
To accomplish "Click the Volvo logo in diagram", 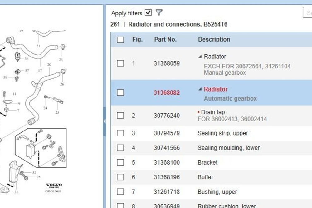I will 54,185.
